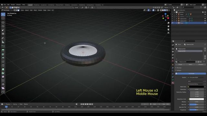The width and height of the screenshot is (207, 116).
Task: Open the timeline Playback popover
Action: tap(9, 104)
